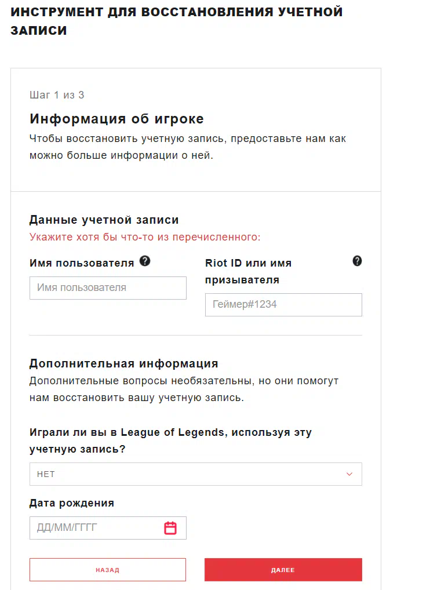
Task: Click the Riot ID или имя призывателя label
Action: tap(248, 271)
